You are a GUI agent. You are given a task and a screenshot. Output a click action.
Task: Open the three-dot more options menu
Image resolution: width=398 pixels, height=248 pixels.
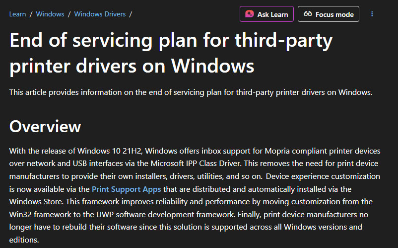click(x=372, y=14)
